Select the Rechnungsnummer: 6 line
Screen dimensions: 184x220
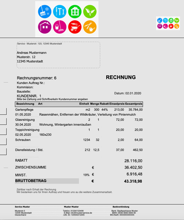(x=36, y=78)
